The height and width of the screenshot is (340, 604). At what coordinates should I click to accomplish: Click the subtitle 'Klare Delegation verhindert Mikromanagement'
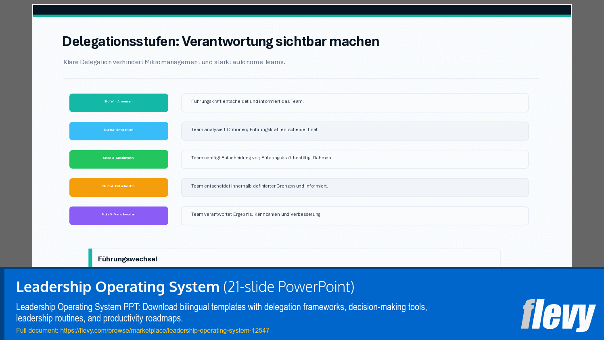point(132,62)
